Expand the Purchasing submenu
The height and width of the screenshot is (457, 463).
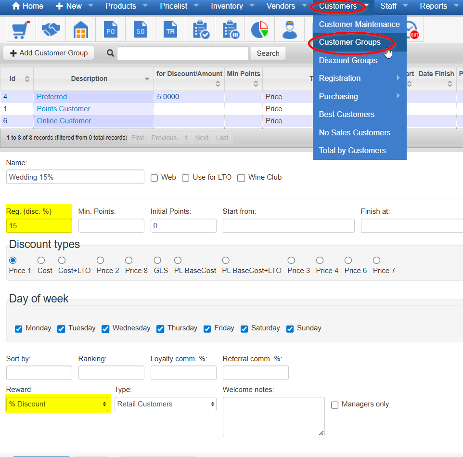pos(360,96)
